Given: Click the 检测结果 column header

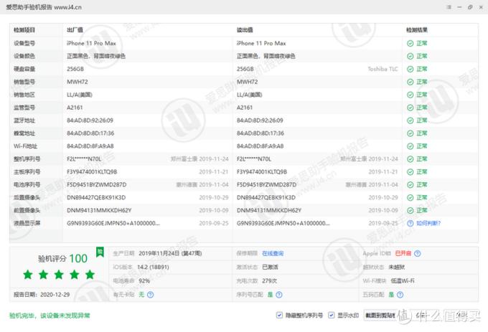Looking at the screenshot, I should tap(417, 30).
